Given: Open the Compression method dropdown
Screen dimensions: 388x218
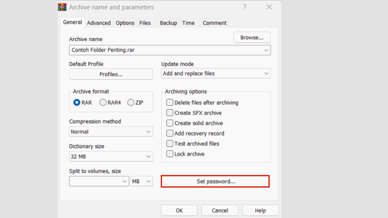Looking at the screenshot, I should [149, 131].
